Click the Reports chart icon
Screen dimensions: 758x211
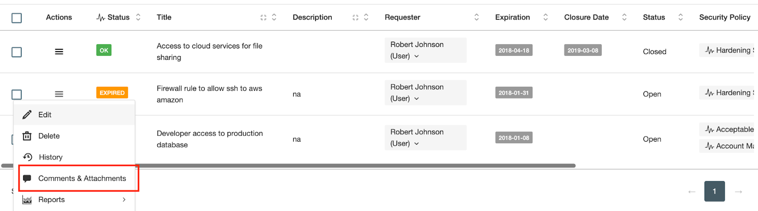[27, 200]
